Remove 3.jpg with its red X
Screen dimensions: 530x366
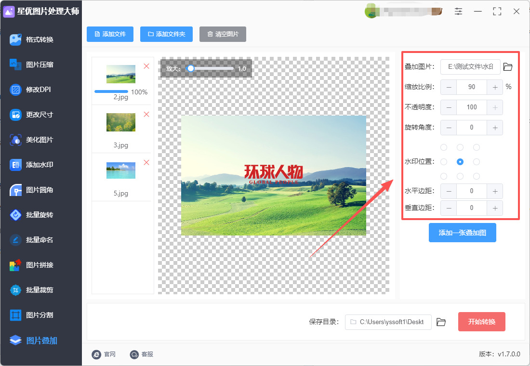146,114
